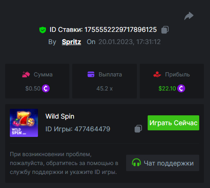Click the $22.10 profit amount

coord(167,89)
